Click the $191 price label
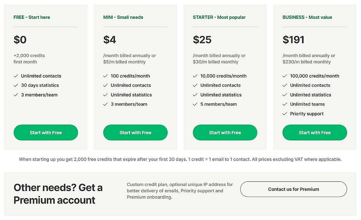The image size is (361, 220). (x=294, y=39)
